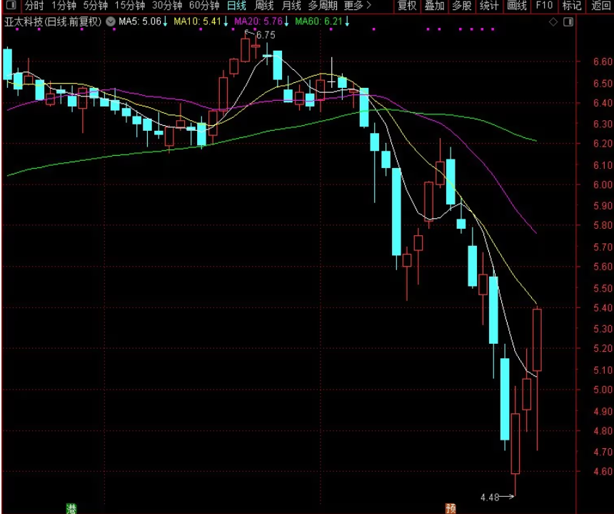
Task: Click the 6.60 value on the price axis
Action: [x=603, y=61]
